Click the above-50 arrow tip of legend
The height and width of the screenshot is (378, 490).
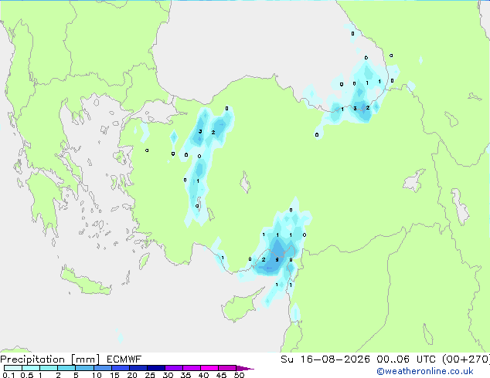(x=245, y=368)
